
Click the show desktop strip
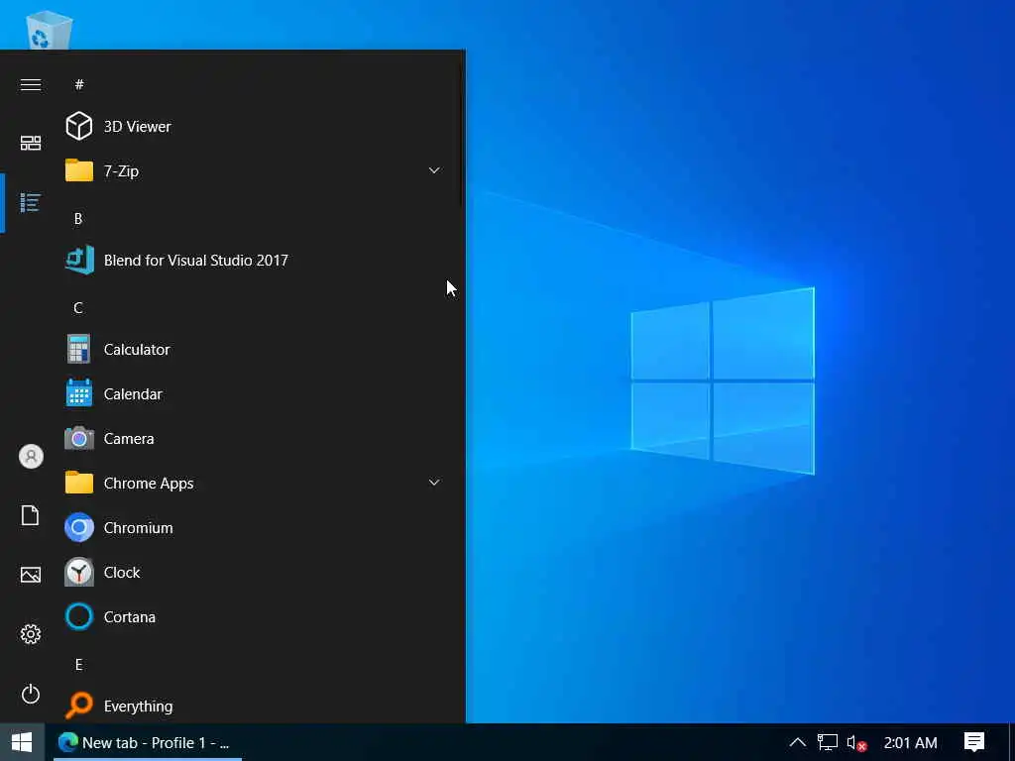1012,742
